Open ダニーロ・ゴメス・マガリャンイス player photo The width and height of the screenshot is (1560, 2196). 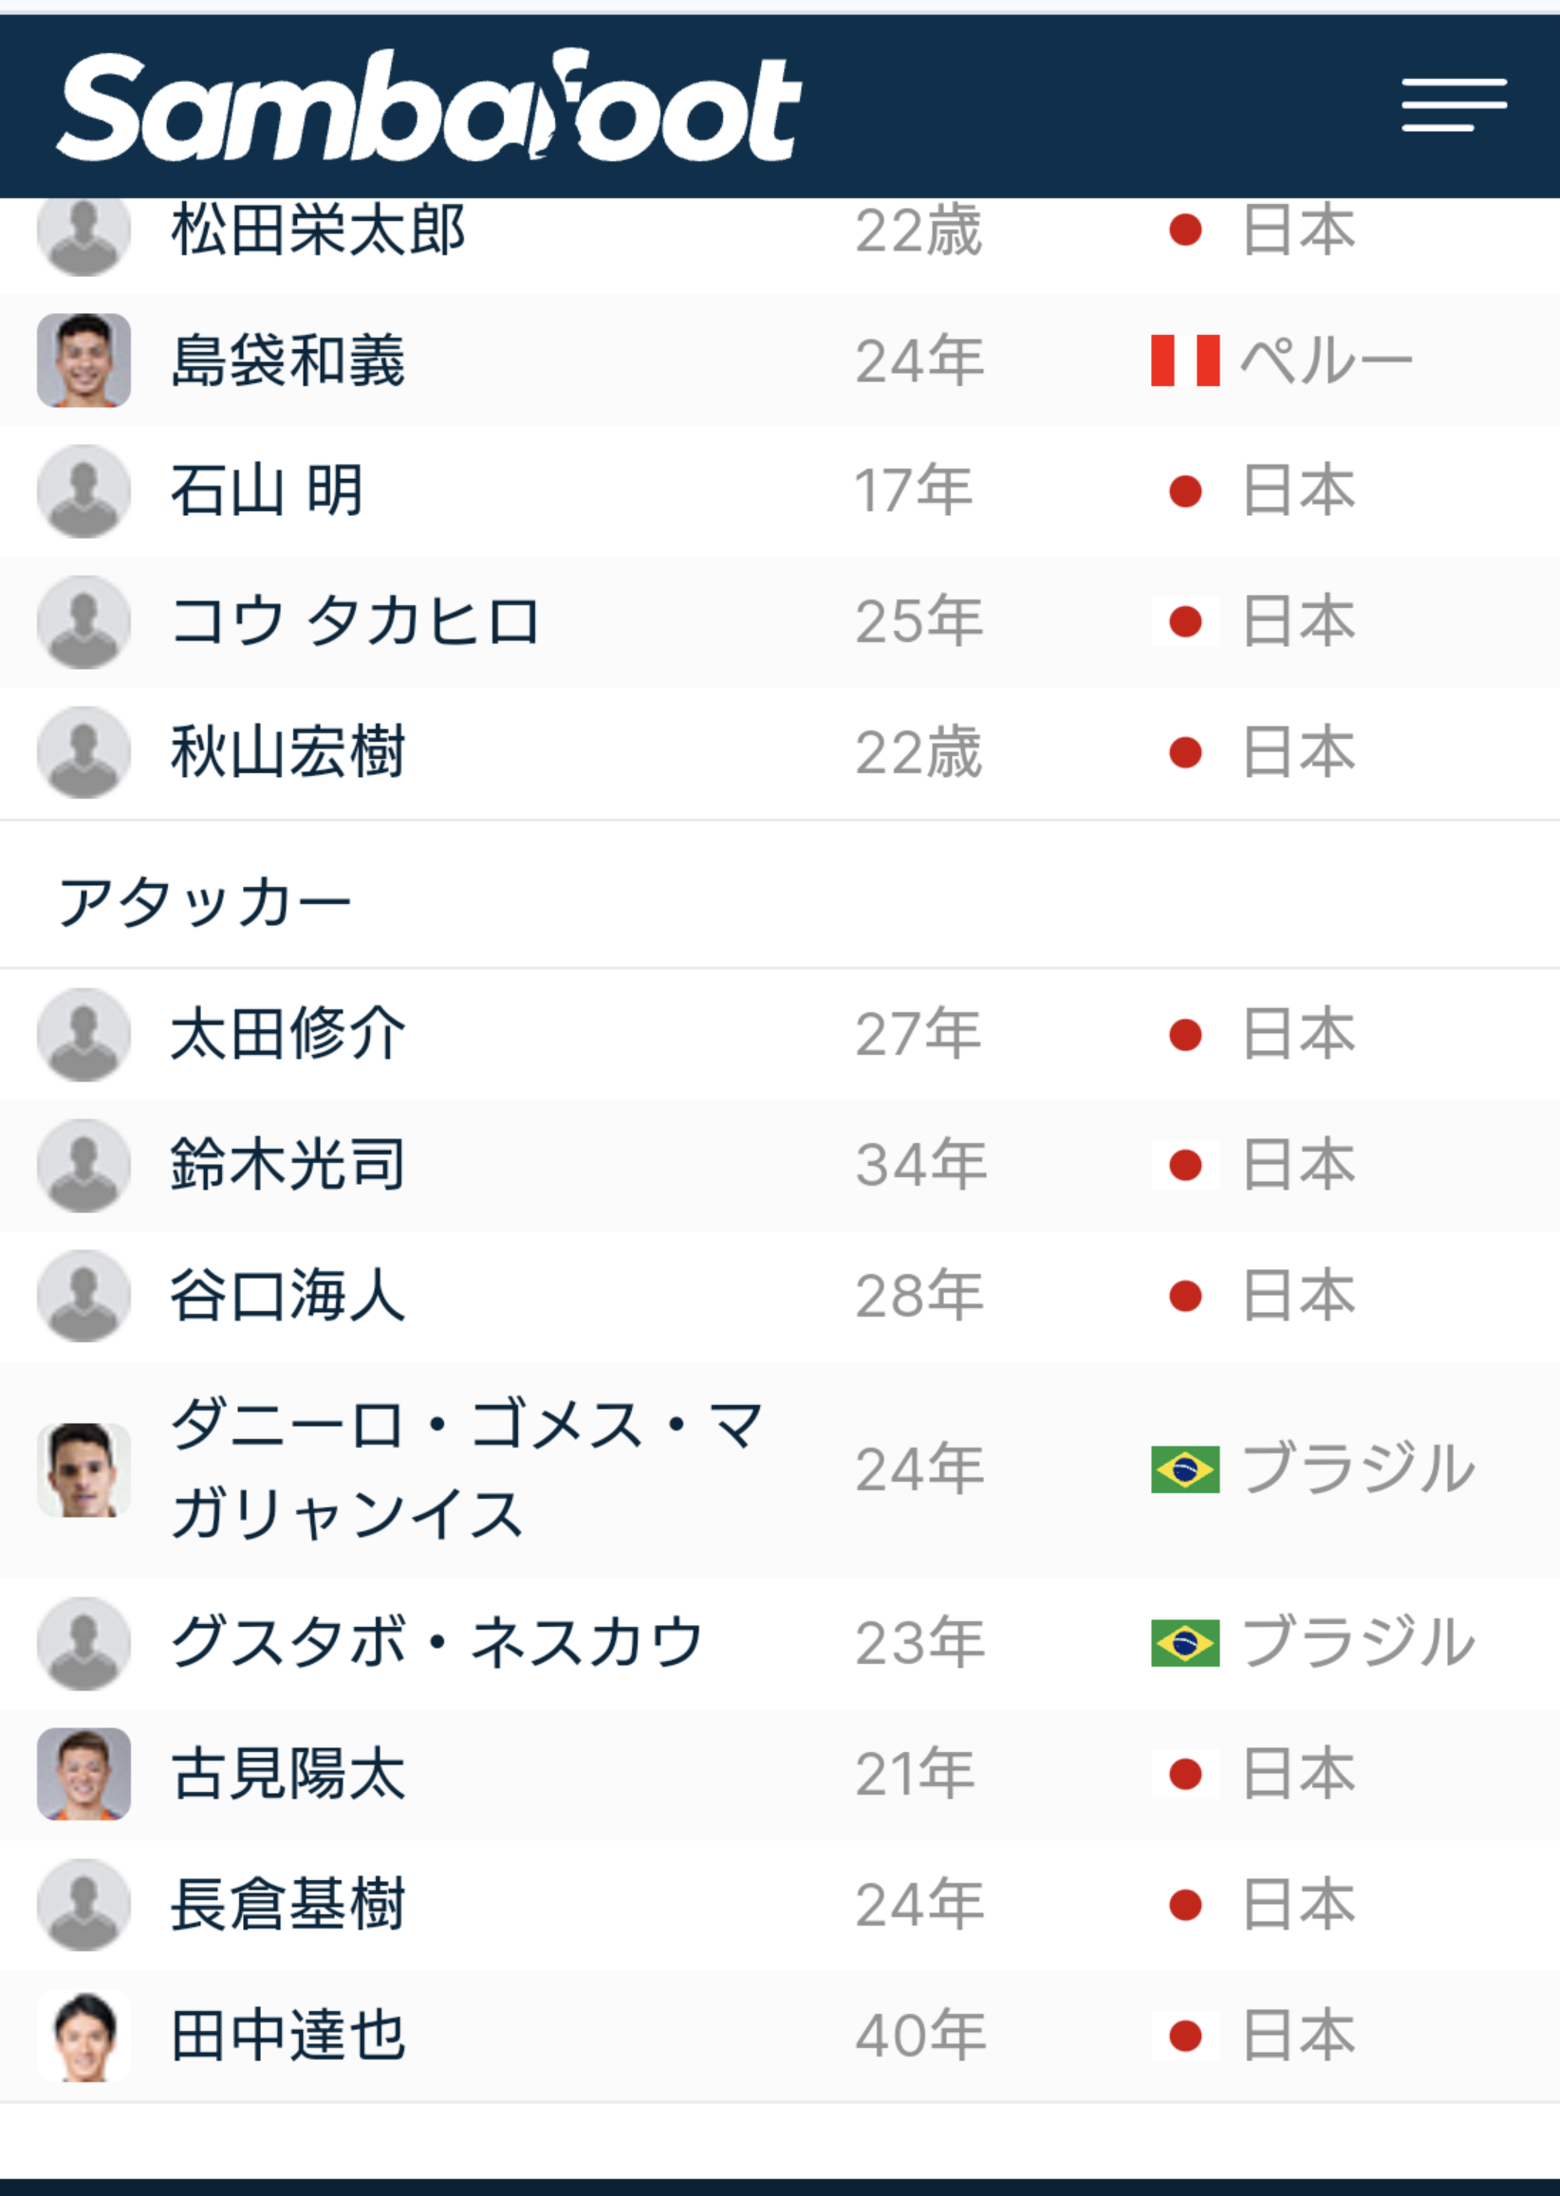click(84, 1469)
